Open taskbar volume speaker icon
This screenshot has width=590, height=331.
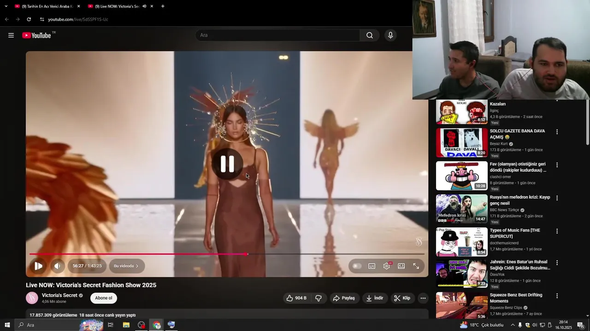click(x=535, y=325)
